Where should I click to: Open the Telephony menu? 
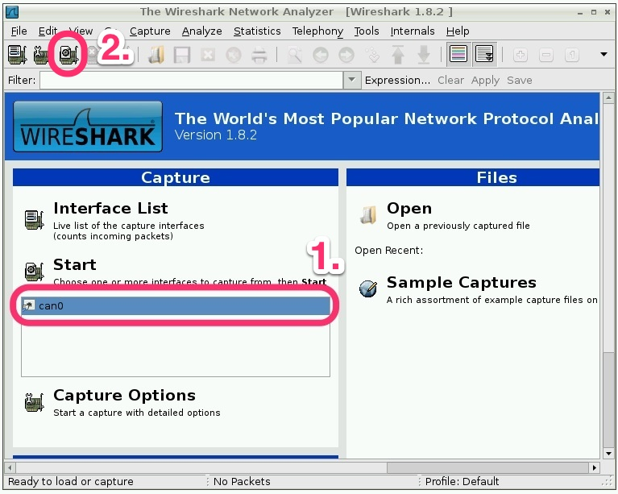(317, 31)
